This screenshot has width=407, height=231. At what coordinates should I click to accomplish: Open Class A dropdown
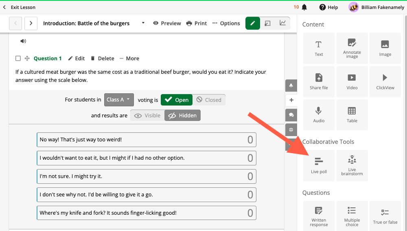pyautogui.click(x=119, y=100)
